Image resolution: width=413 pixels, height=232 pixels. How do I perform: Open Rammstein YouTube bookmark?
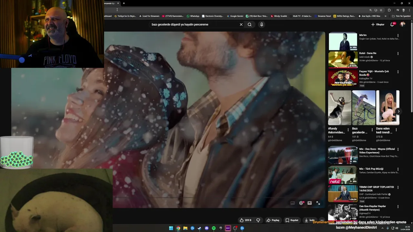pos(173,16)
